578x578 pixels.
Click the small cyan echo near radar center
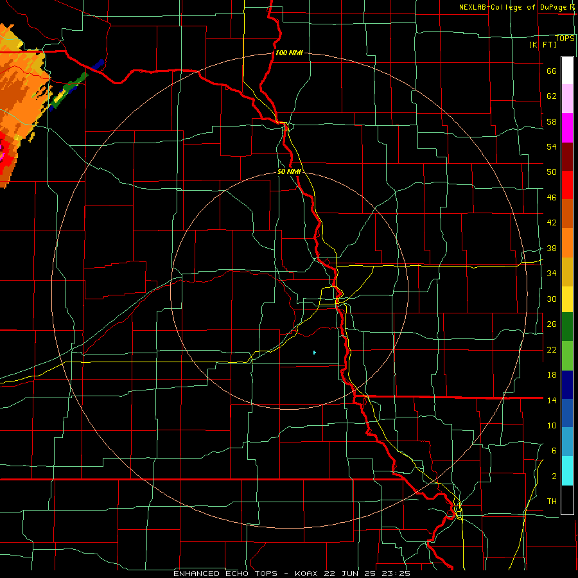pos(315,353)
